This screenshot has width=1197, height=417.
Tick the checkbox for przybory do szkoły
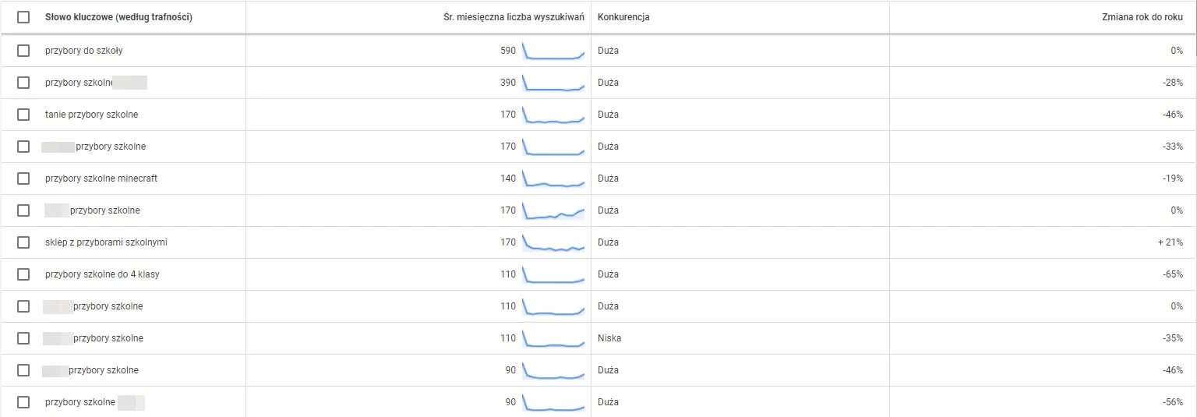23,51
